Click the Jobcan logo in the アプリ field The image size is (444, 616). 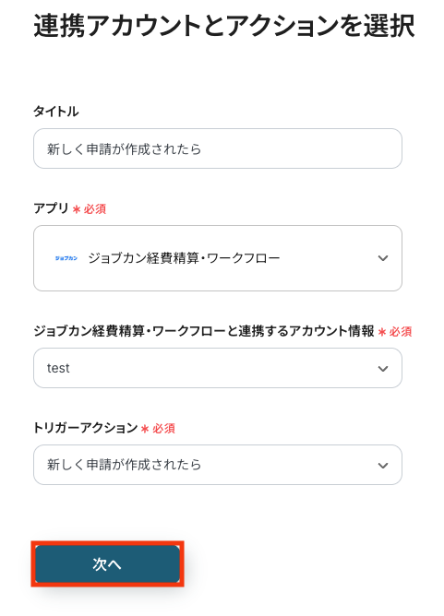(66, 258)
